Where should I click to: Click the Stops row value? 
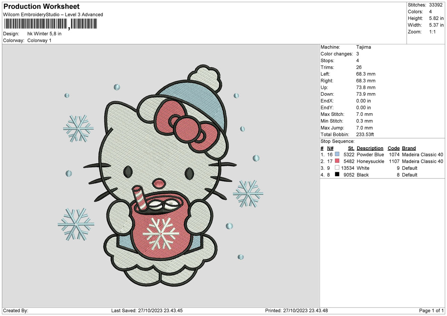[x=358, y=60]
